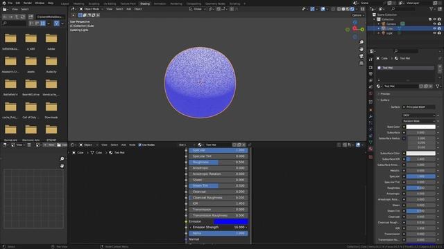Image resolution: width=444 pixels, height=249 pixels.
Task: Click the node editor pin icon
Action: (x=250, y=145)
